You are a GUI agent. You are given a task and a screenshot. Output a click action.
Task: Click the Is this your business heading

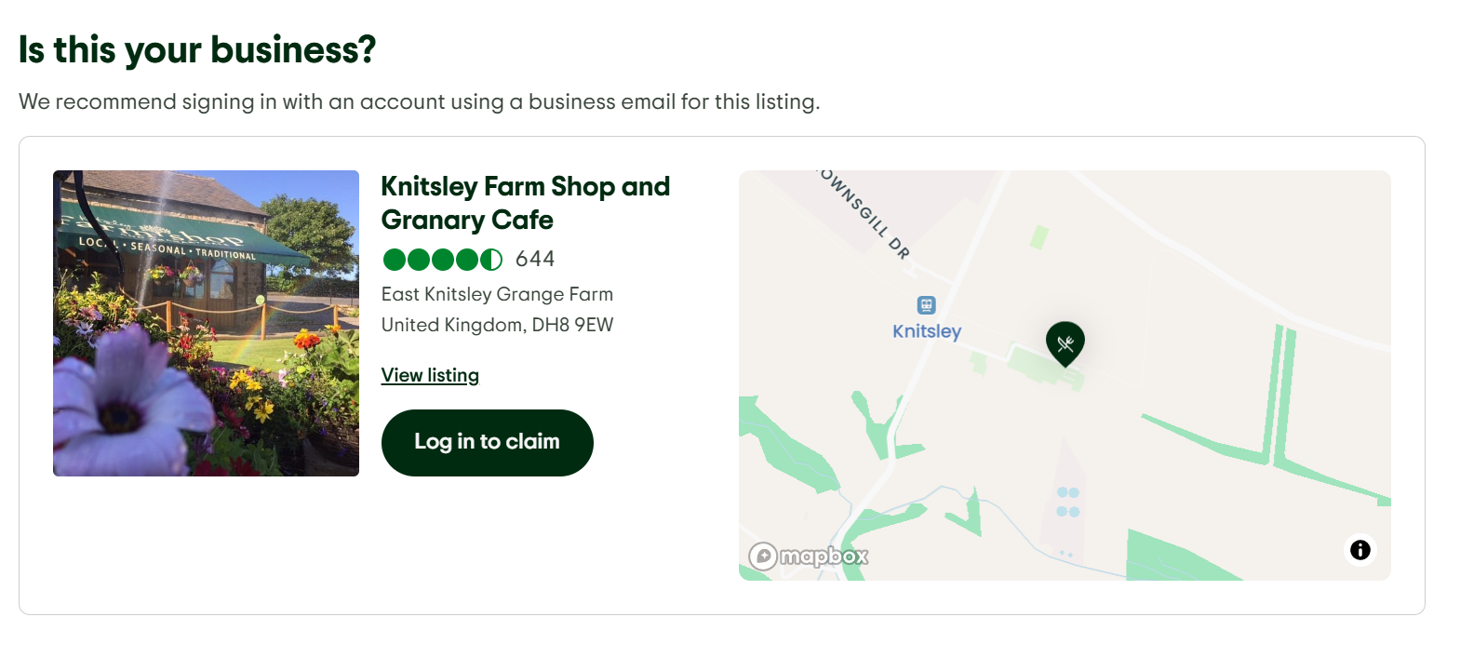coord(196,49)
